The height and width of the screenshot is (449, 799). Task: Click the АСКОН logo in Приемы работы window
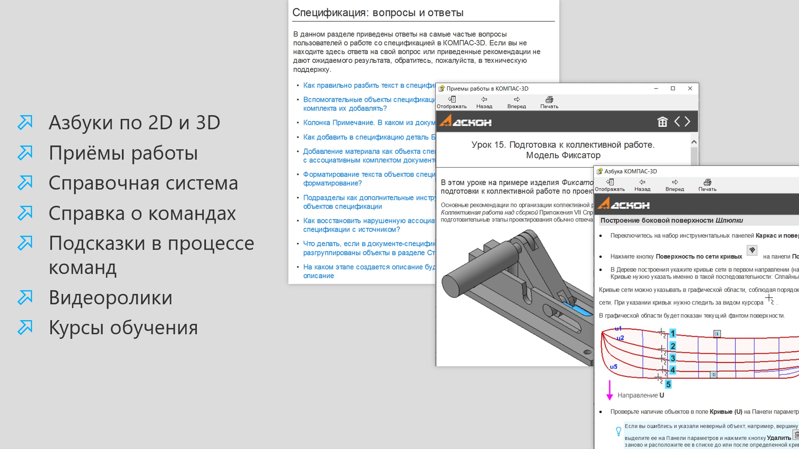click(465, 121)
